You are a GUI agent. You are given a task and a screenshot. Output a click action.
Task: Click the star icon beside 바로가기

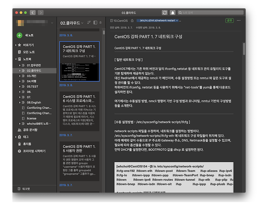click(19, 45)
